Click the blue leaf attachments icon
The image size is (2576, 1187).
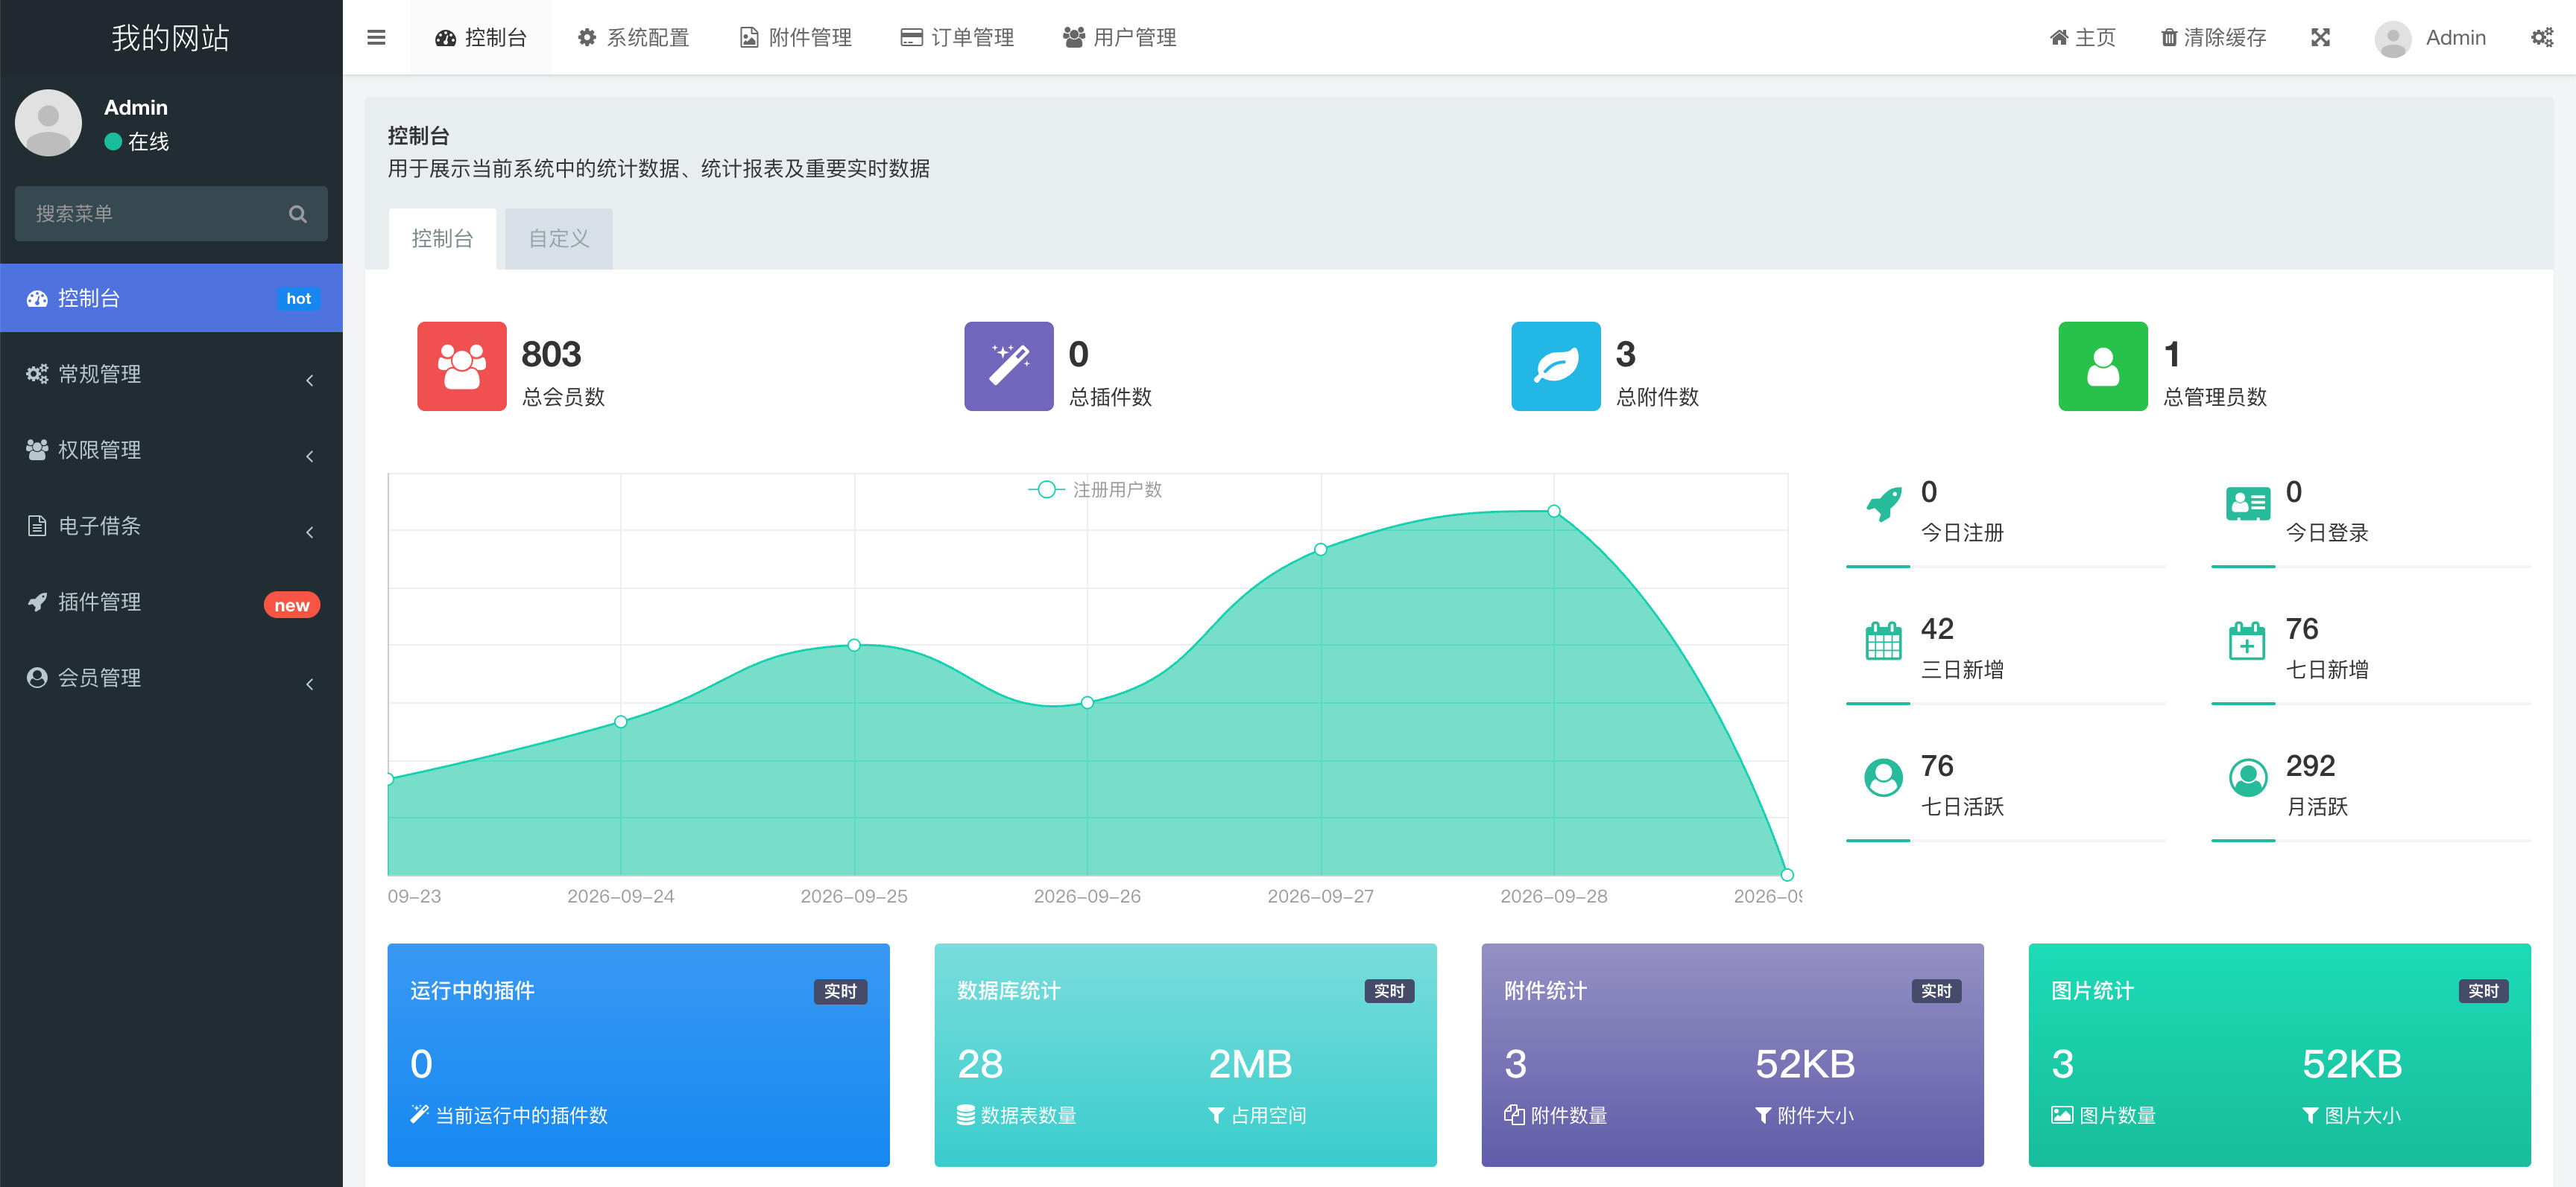[1556, 366]
